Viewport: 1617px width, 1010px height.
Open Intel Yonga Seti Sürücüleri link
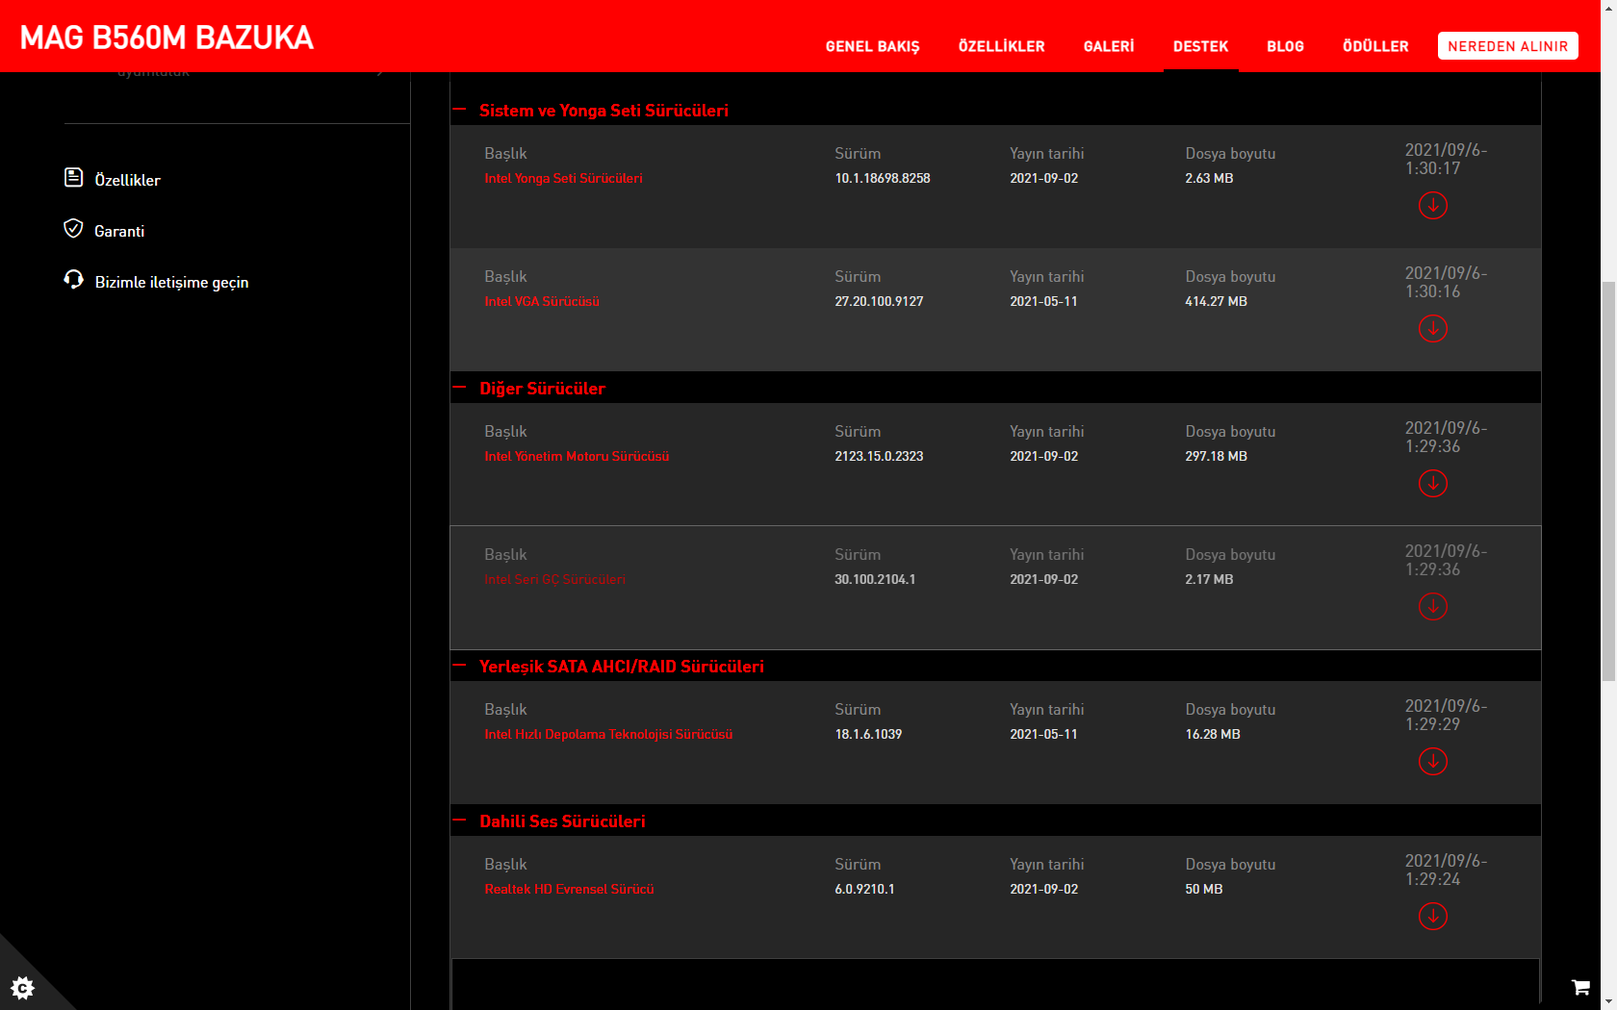pyautogui.click(x=563, y=178)
